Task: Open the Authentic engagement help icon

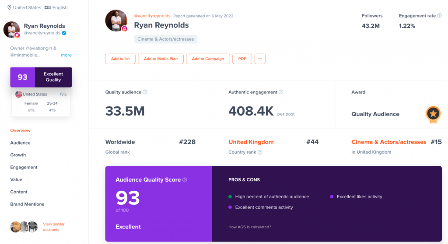Action: (x=281, y=92)
